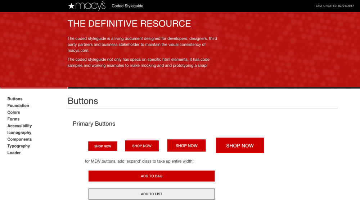Click the 'for MEW buttons' instruction text

tap(139, 161)
